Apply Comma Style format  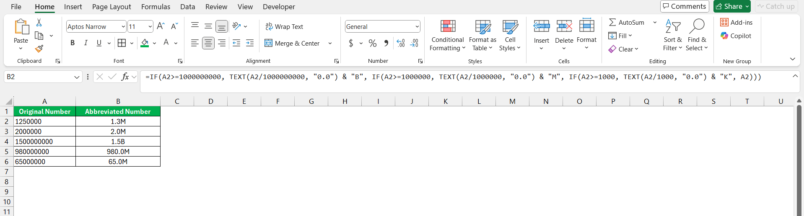pos(386,43)
